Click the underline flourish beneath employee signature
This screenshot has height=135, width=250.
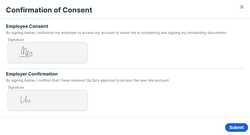click(24, 57)
